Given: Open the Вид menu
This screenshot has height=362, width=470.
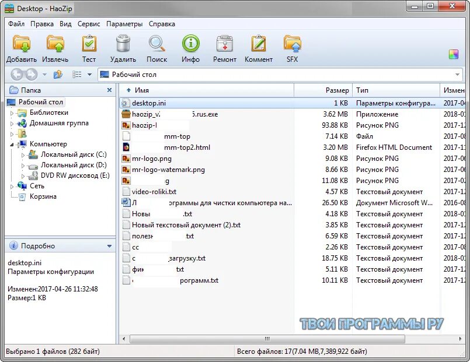Looking at the screenshot, I should (x=65, y=24).
